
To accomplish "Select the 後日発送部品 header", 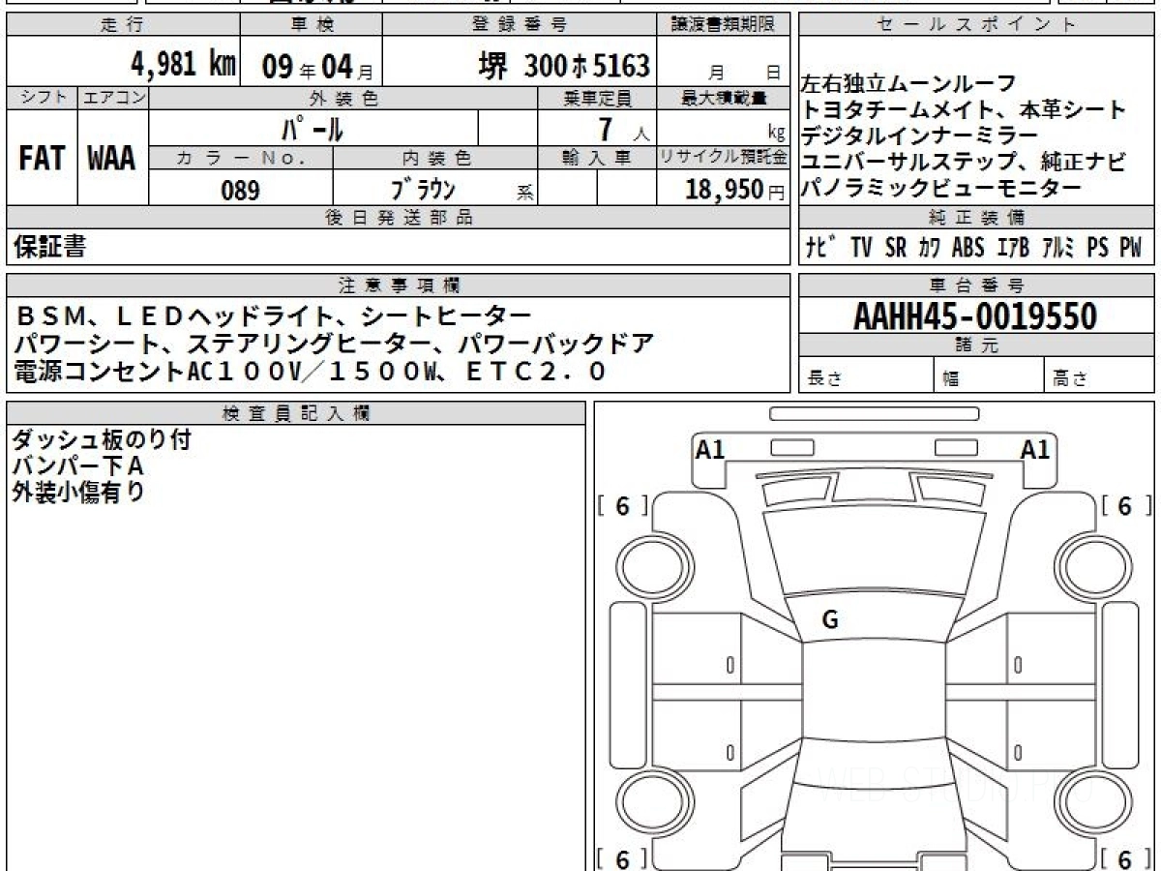I will coord(398,218).
